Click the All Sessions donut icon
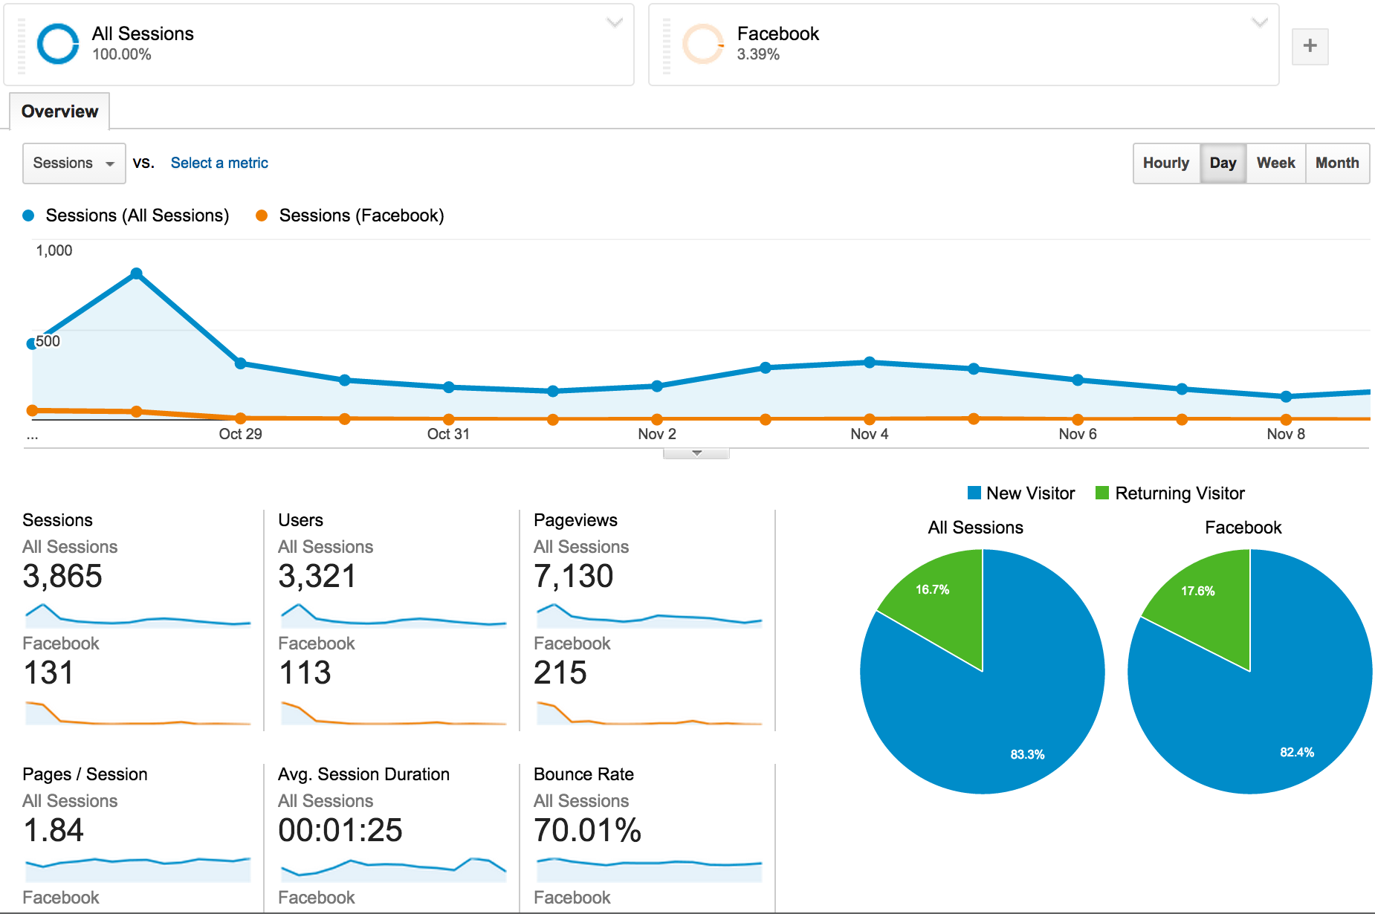The image size is (1375, 914). [x=56, y=44]
